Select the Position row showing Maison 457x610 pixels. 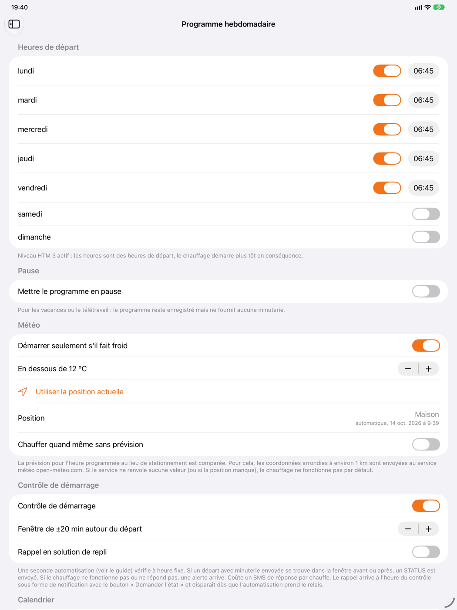[x=228, y=418]
